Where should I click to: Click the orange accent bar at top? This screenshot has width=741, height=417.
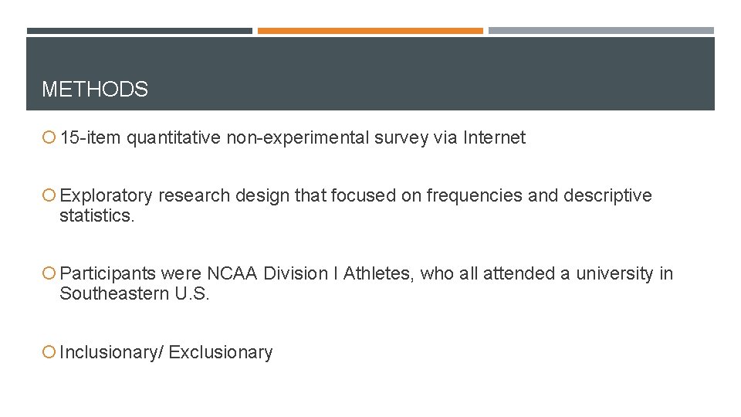(370, 31)
